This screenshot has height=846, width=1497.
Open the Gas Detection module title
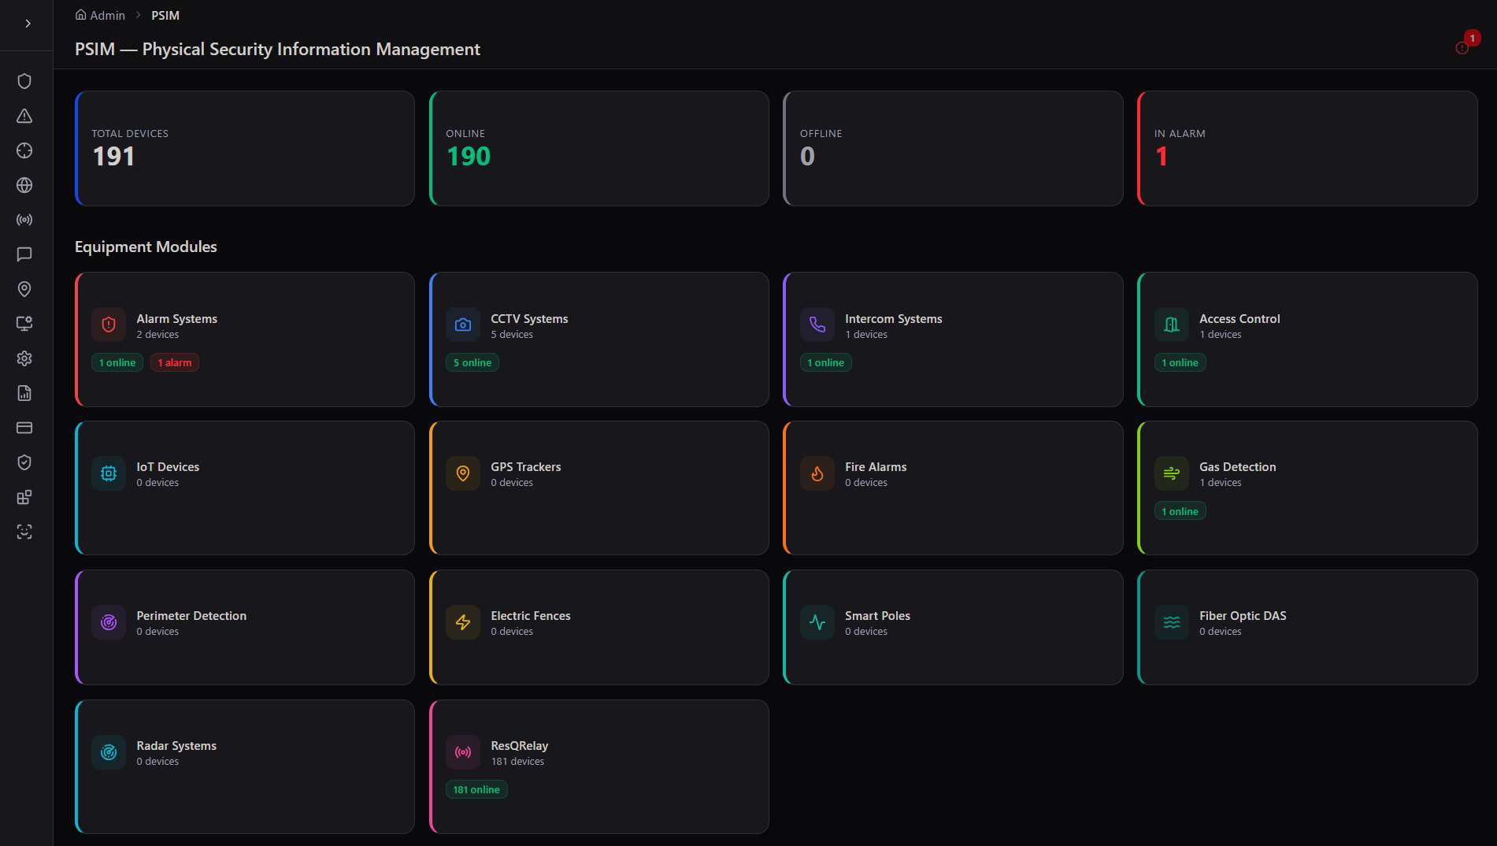tap(1237, 466)
